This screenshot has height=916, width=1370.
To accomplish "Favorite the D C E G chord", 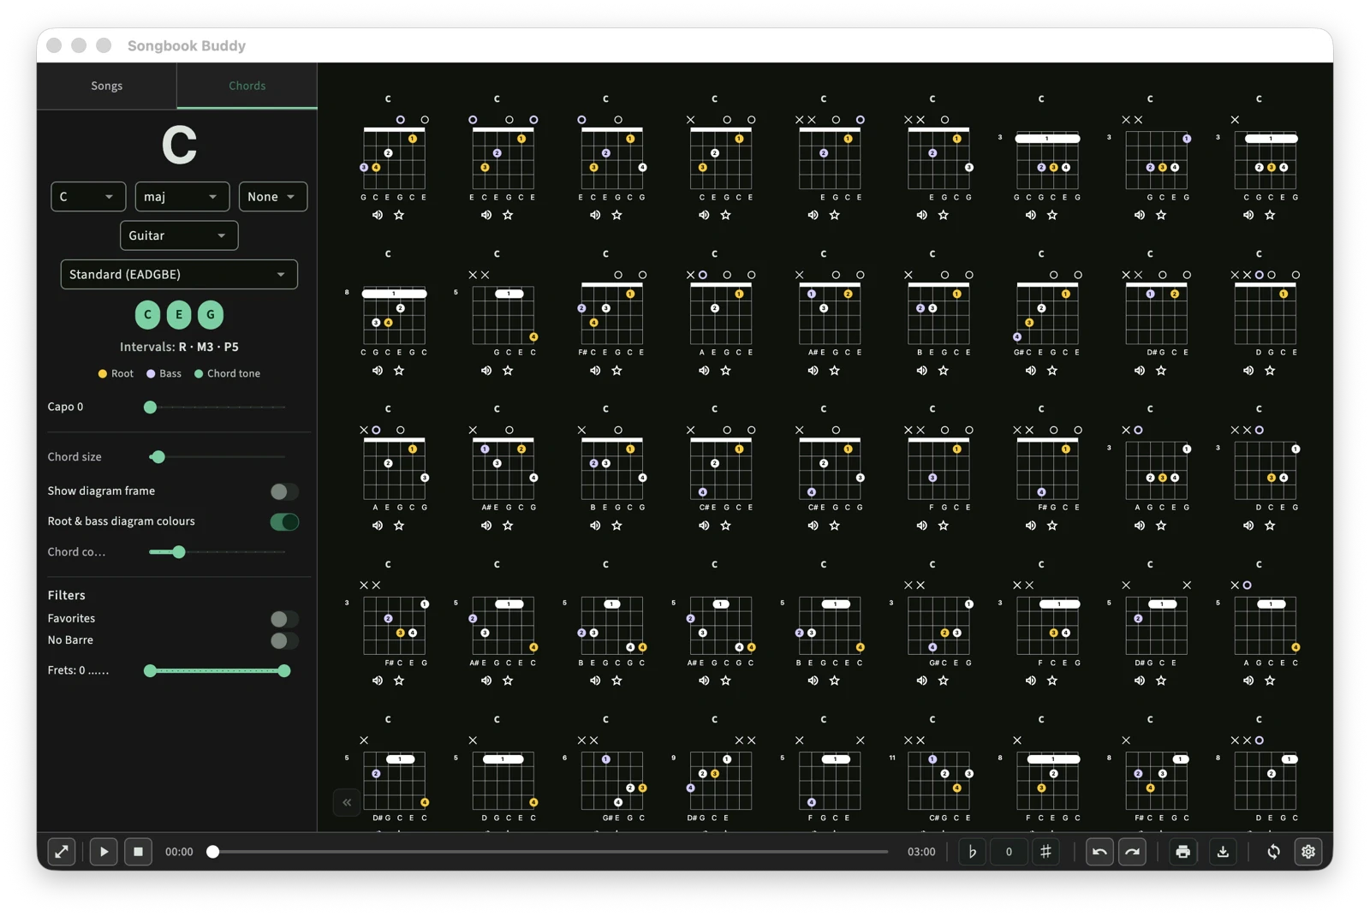I will [x=1270, y=526].
